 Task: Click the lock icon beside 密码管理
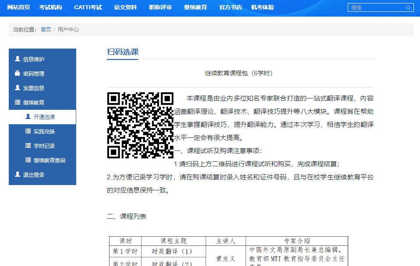tap(18, 73)
